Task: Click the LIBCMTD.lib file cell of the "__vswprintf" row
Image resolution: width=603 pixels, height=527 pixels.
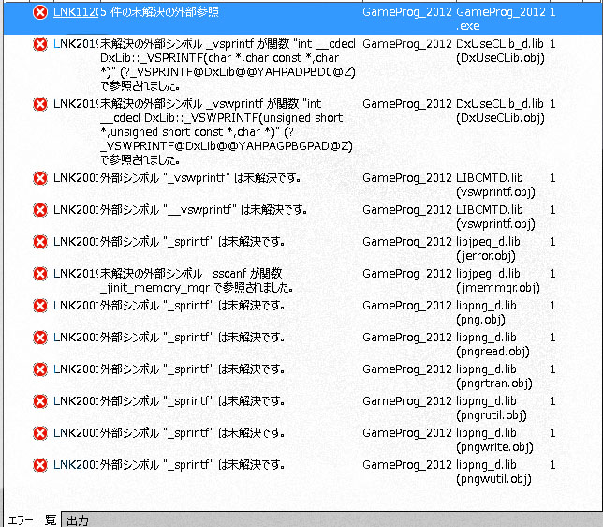Action: [495, 217]
